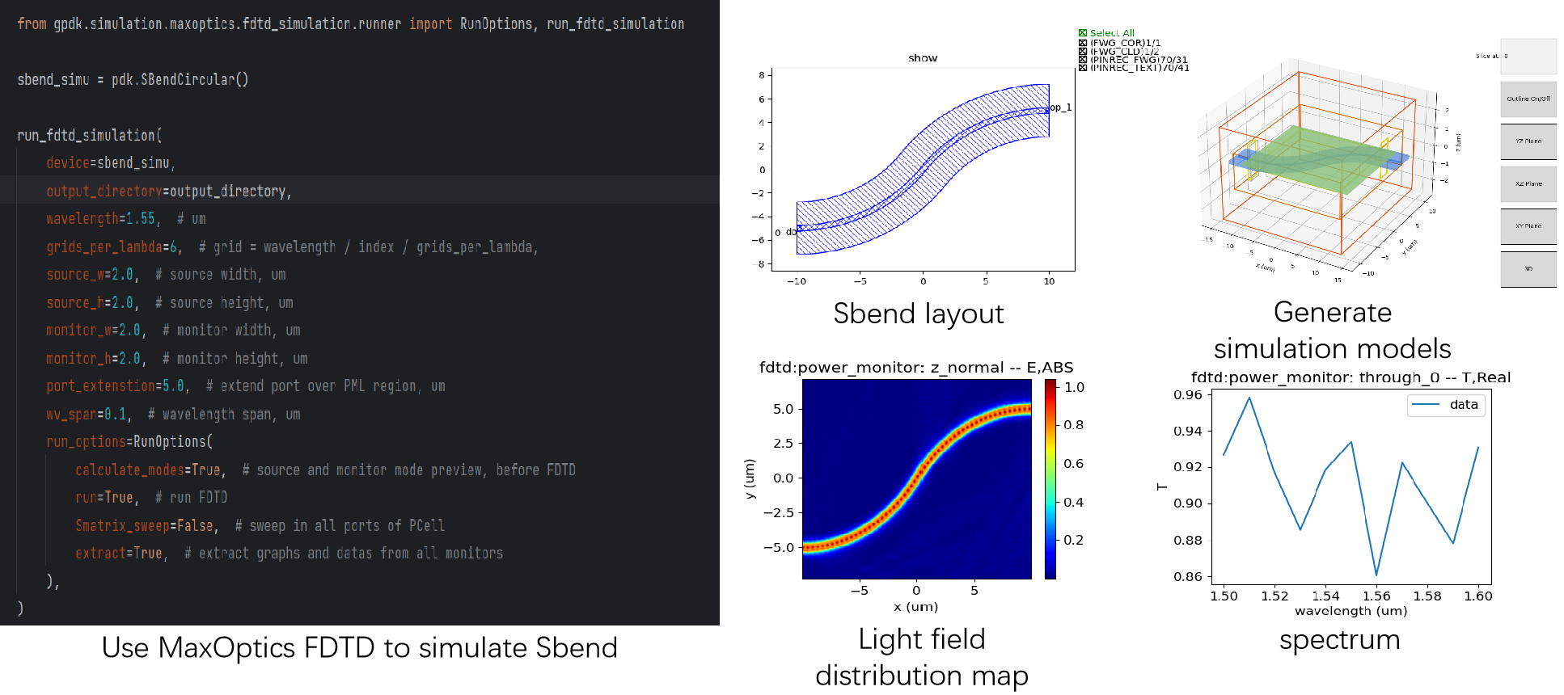Click the rainbow colorbar beside the E,ABS plot
The height and width of the screenshot is (695, 1564).
(x=1050, y=478)
